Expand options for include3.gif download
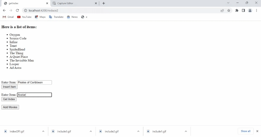Screen dimensions: 261x137 (91, 131)
